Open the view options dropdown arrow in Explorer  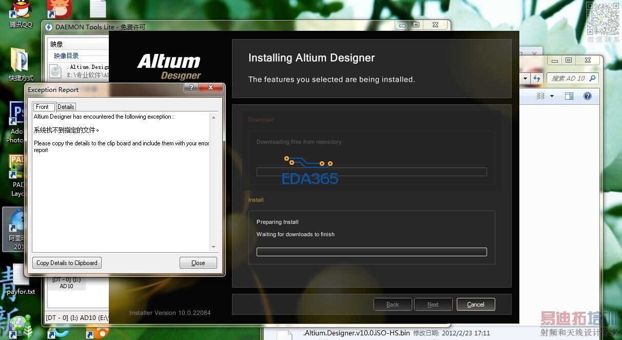point(552,96)
